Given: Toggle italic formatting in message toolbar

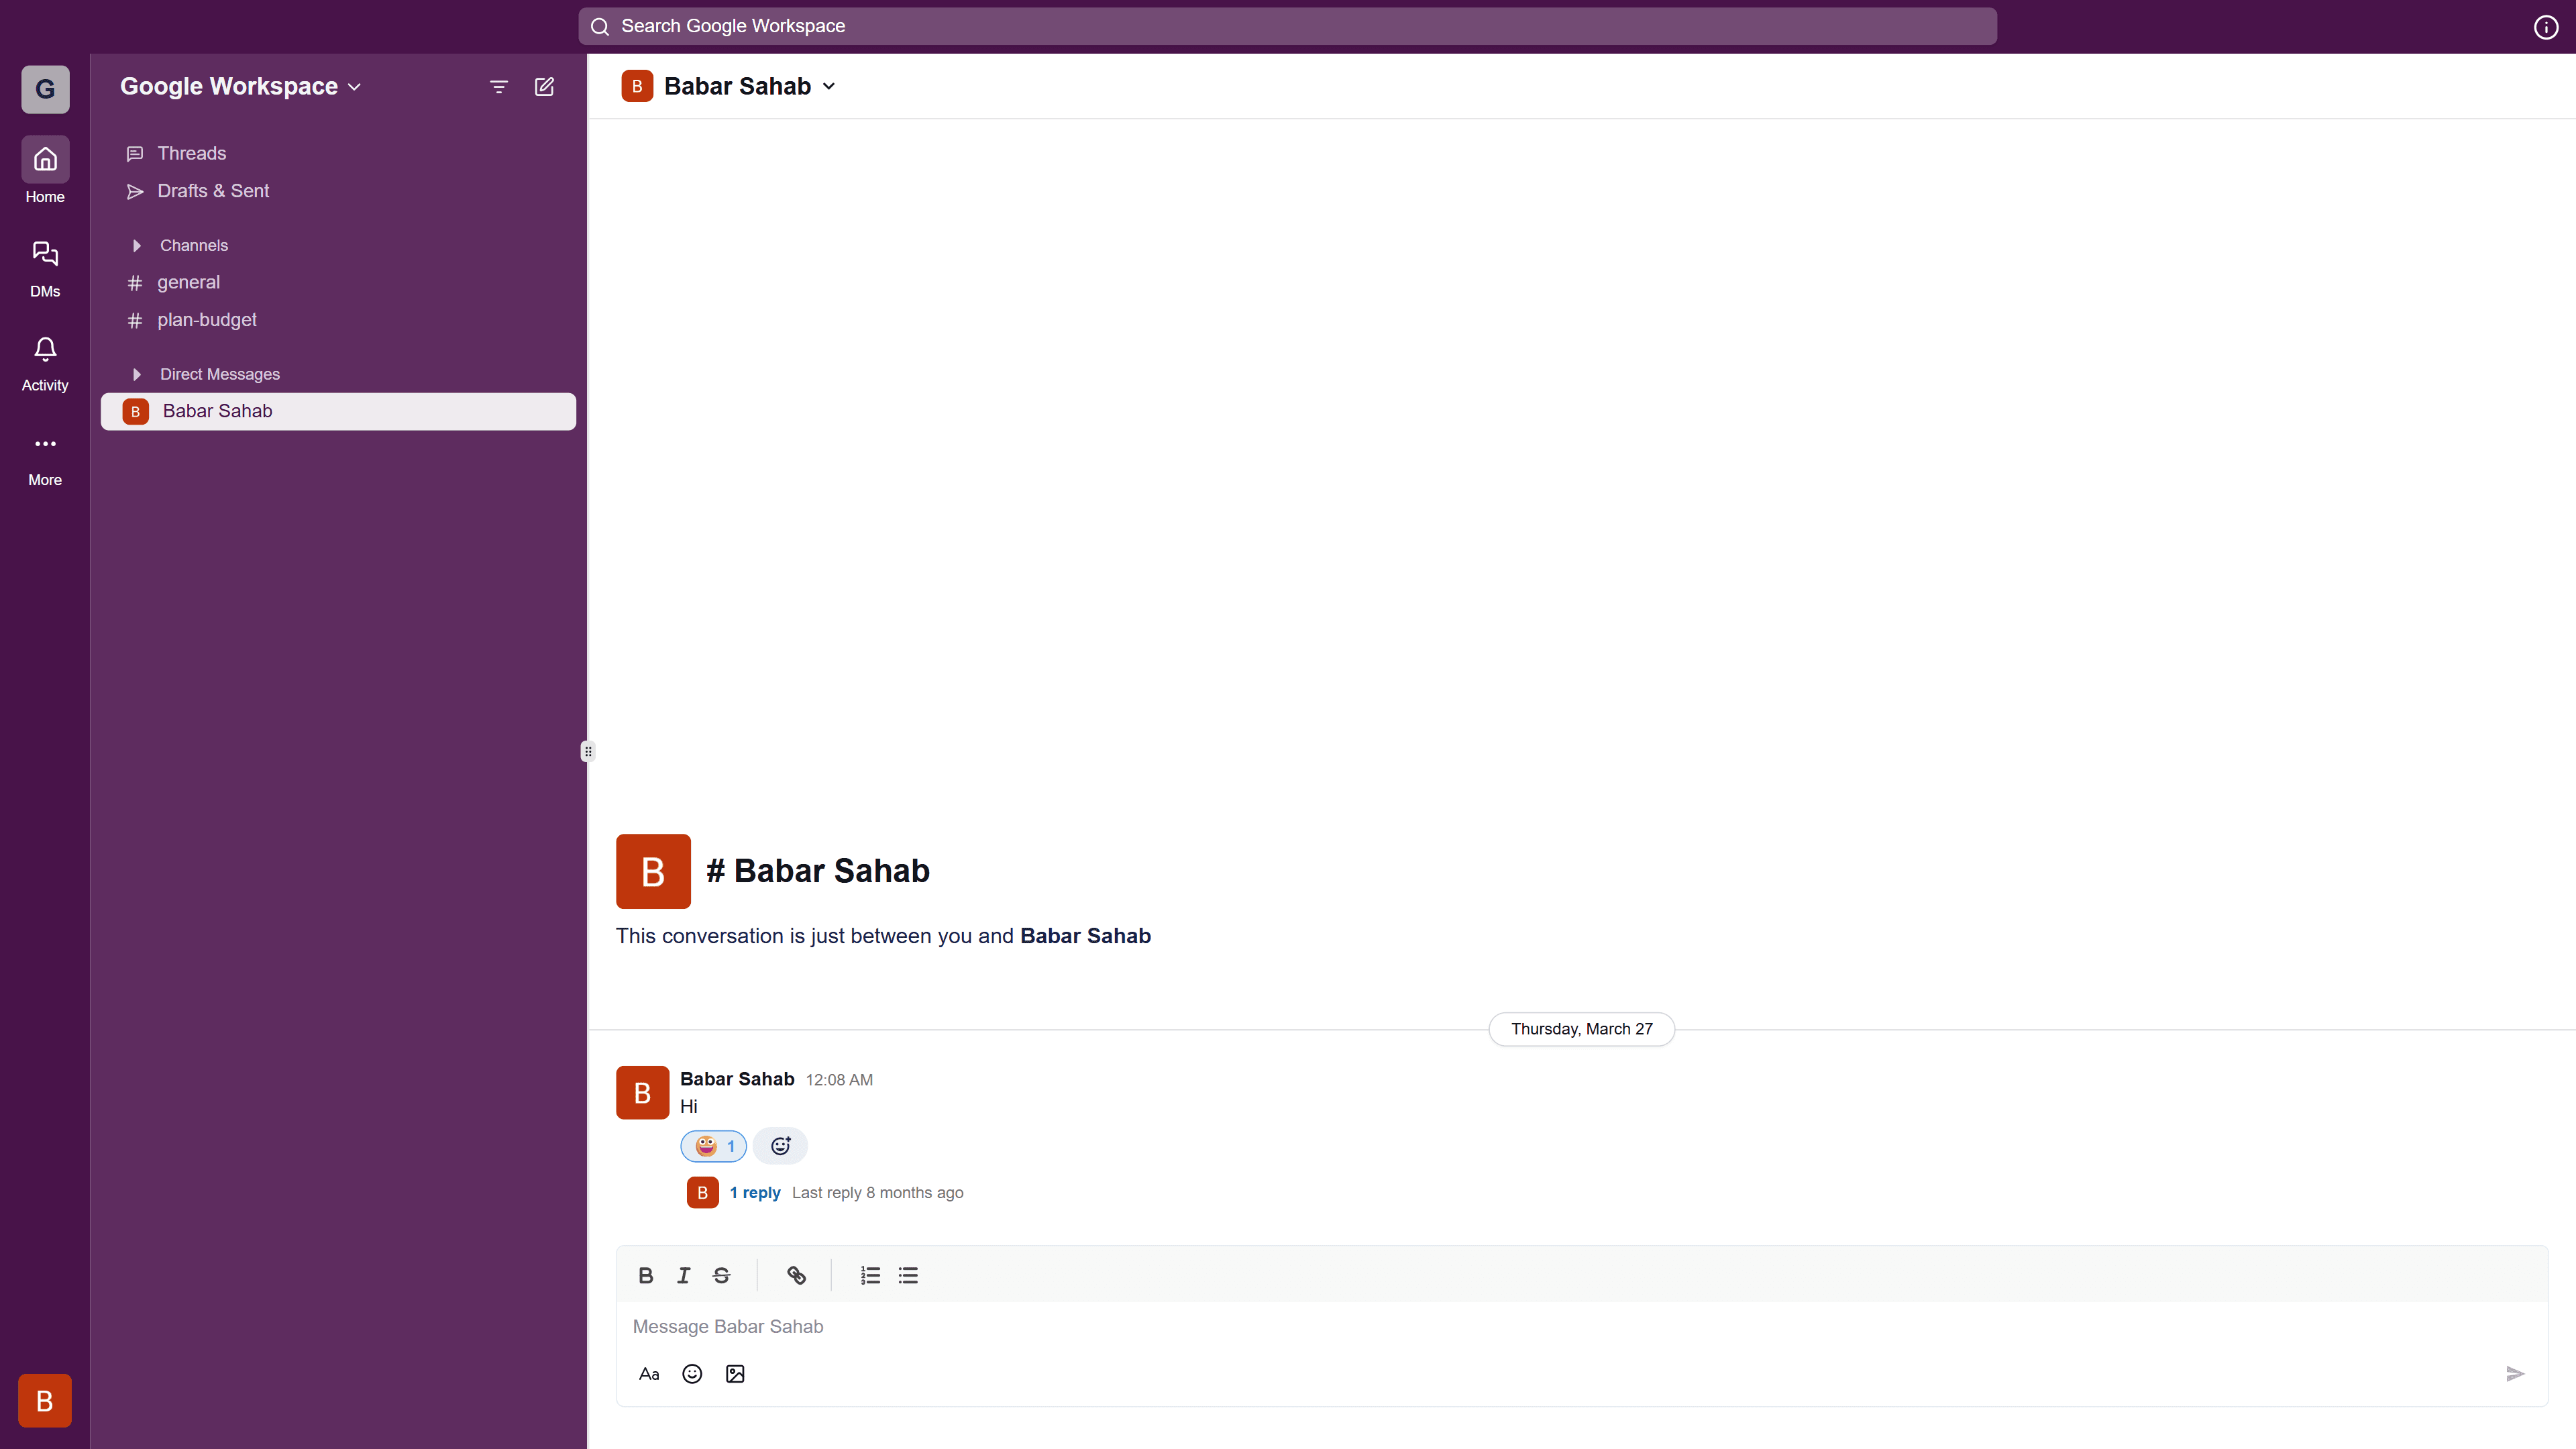Looking at the screenshot, I should [x=683, y=1275].
